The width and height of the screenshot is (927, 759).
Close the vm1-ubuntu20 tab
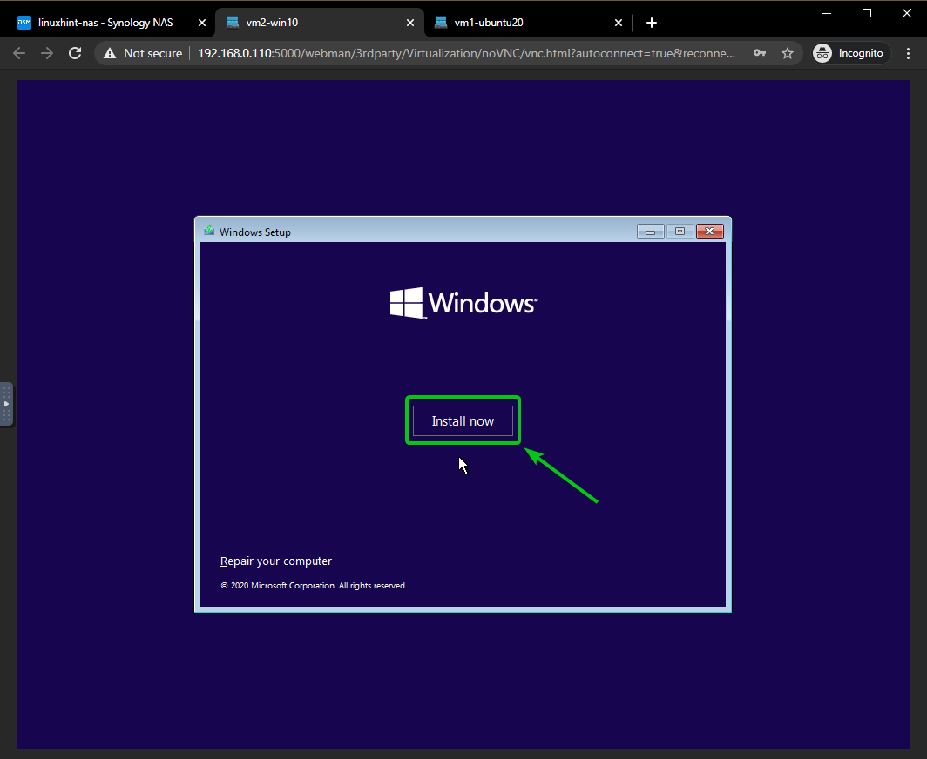(x=619, y=23)
